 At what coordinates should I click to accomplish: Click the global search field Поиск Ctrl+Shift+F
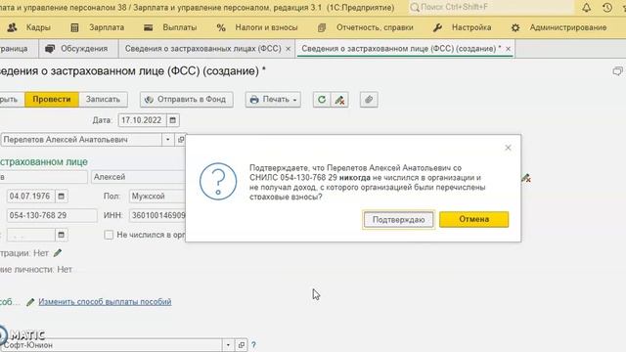[491, 7]
